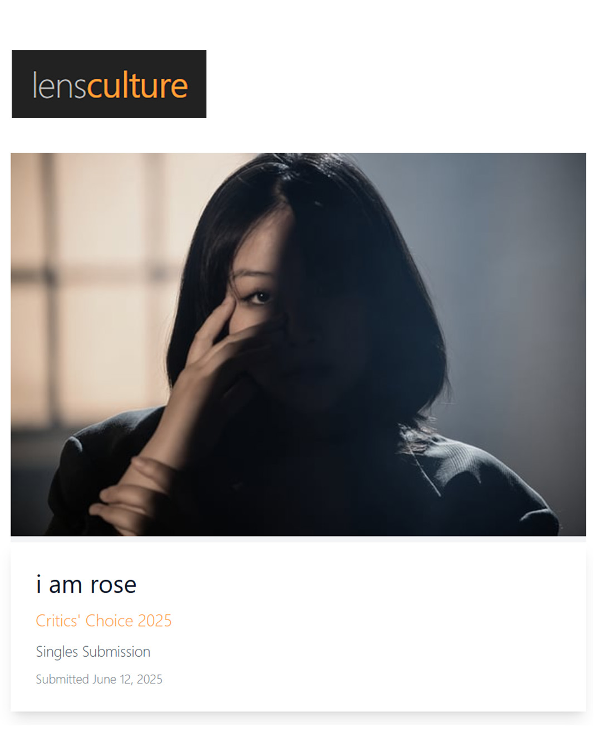This screenshot has height=752, width=601.
Task: Open the 'i am rose' title
Action: [x=86, y=584]
